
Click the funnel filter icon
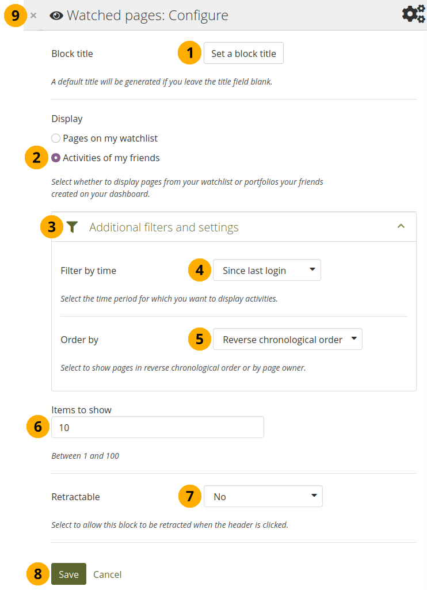click(x=71, y=227)
